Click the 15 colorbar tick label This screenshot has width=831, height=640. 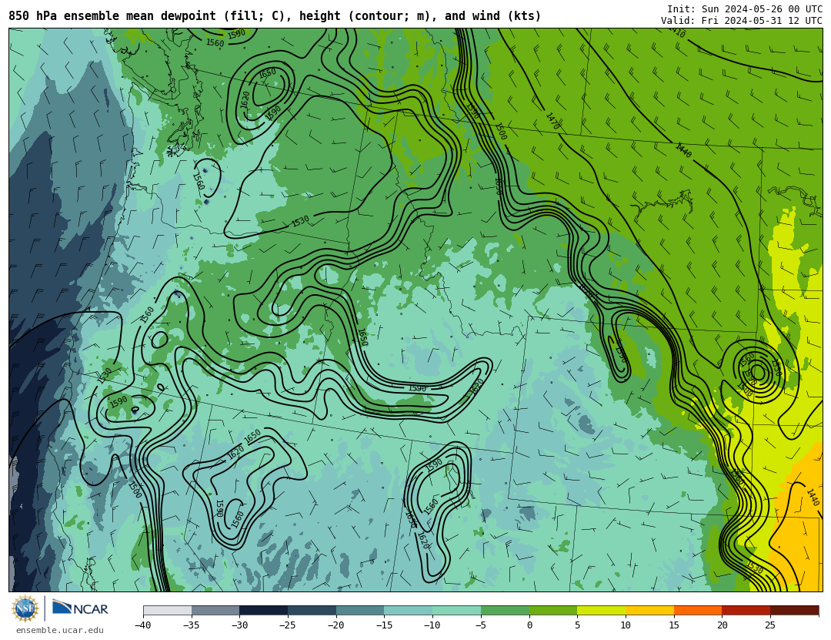tap(674, 625)
